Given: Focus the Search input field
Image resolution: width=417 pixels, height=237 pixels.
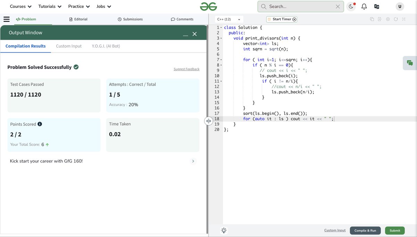Looking at the screenshot, I should (301, 7).
